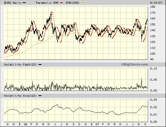
Task: Click the final S month marker on axis
Action: click(x=145, y=124)
